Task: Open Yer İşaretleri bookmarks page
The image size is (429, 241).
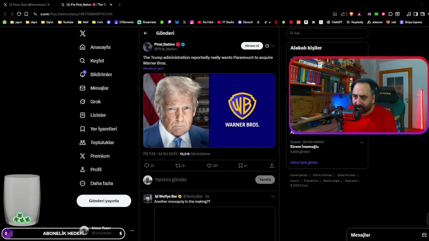Action: click(x=98, y=129)
